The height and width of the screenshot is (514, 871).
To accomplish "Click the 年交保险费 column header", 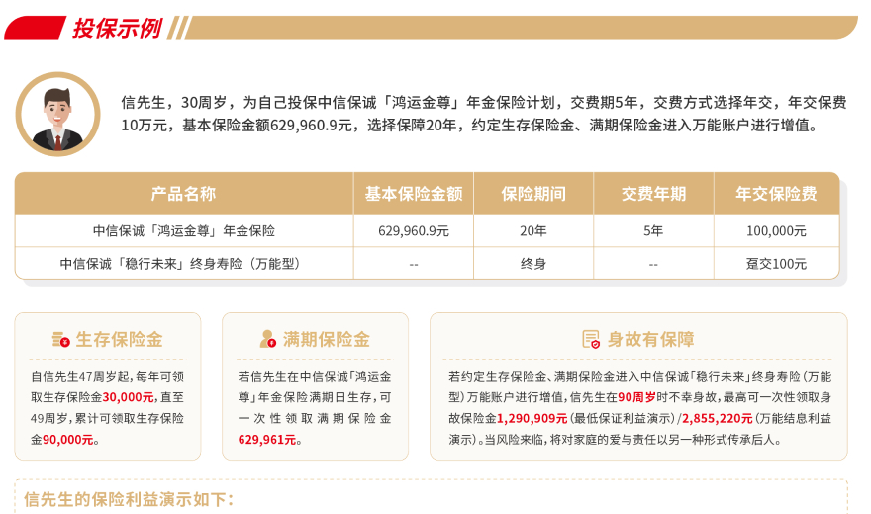I will coord(777,194).
